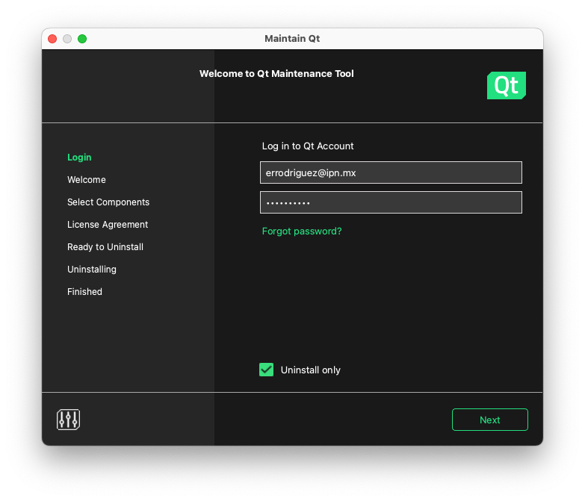Open the License Agreement step
Image resolution: width=585 pixels, height=501 pixels.
pyautogui.click(x=108, y=225)
